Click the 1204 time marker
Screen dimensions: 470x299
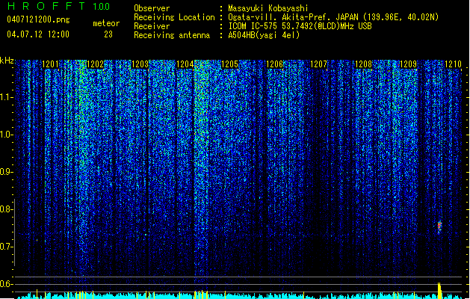(185, 64)
